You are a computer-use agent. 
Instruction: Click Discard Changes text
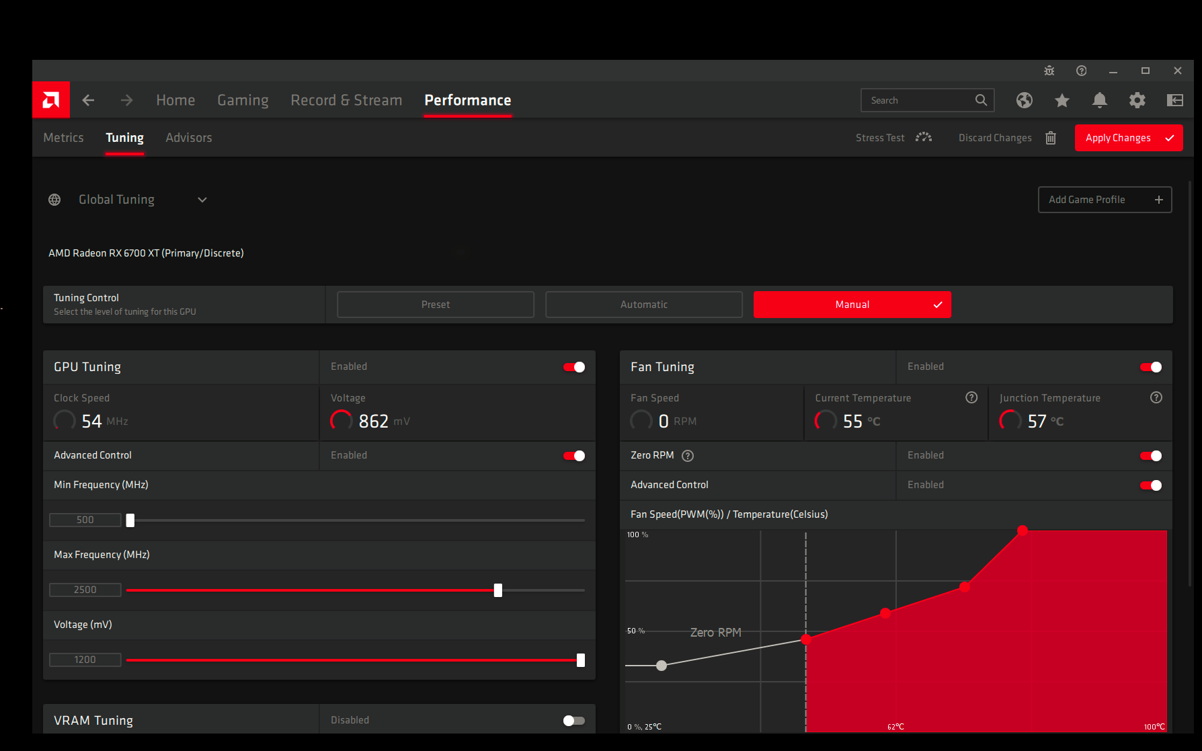click(995, 138)
